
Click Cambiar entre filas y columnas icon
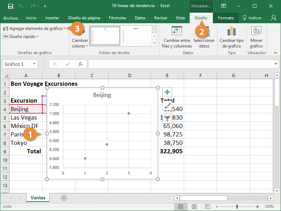tap(177, 32)
